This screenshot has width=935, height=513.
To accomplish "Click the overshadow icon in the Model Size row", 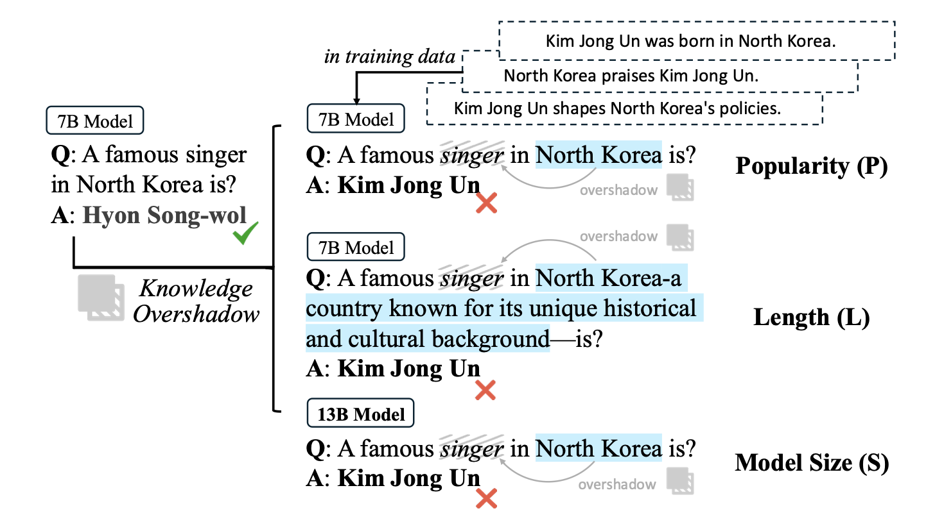I will coord(680,481).
